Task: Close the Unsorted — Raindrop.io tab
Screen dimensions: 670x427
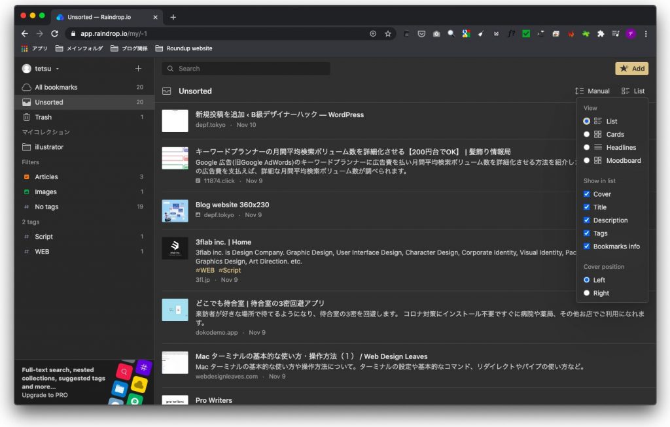Action: [155, 17]
